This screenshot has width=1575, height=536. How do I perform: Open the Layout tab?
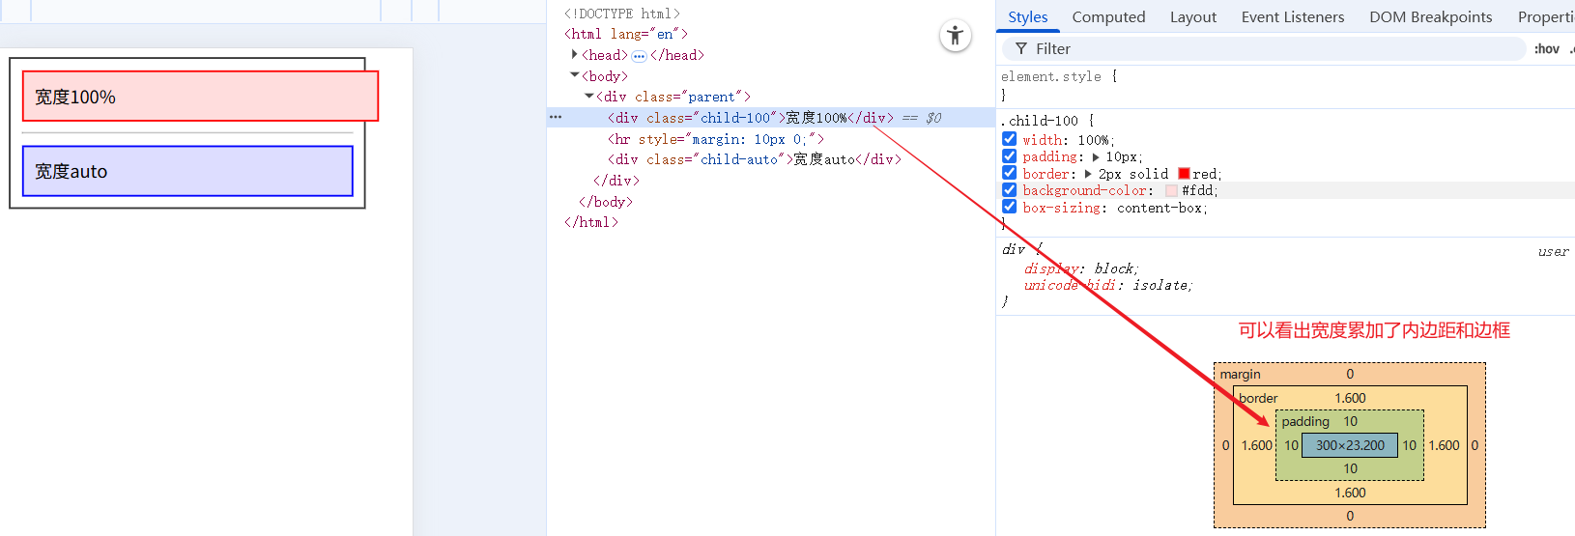point(1192,17)
